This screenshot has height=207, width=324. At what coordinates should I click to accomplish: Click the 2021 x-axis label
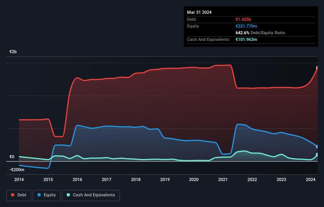click(x=223, y=179)
